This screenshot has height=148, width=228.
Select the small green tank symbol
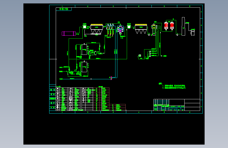(x=140, y=56)
